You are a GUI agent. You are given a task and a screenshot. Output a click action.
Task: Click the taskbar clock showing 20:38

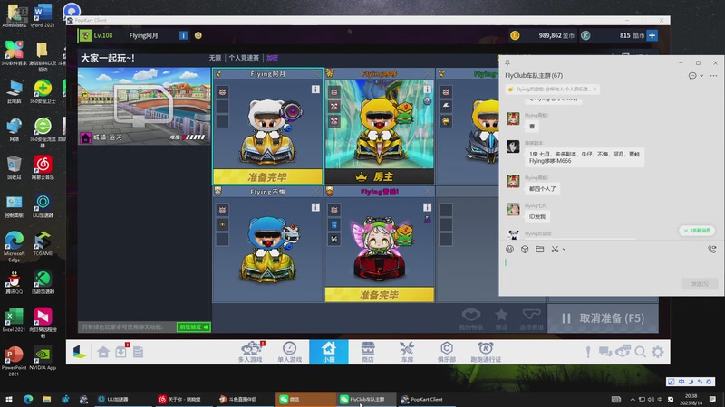691,399
